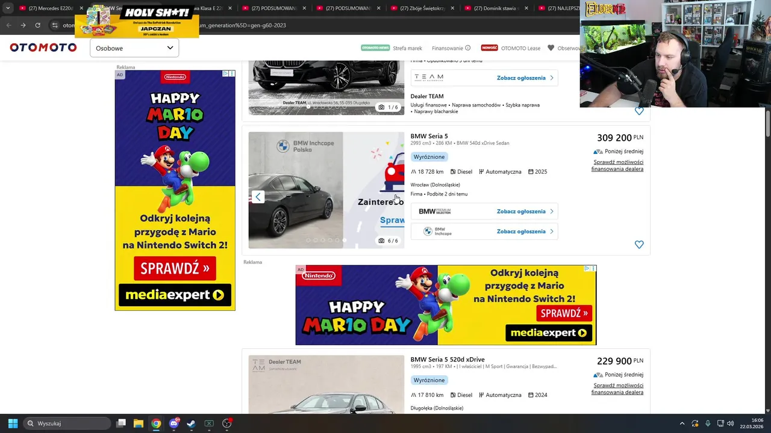Go forward in browser history
771x433 pixels.
pos(23,25)
